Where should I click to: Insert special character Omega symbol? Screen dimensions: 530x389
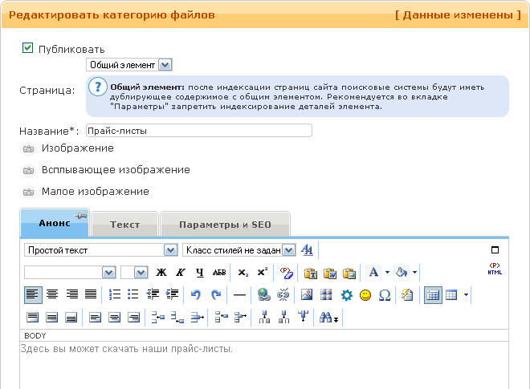385,295
